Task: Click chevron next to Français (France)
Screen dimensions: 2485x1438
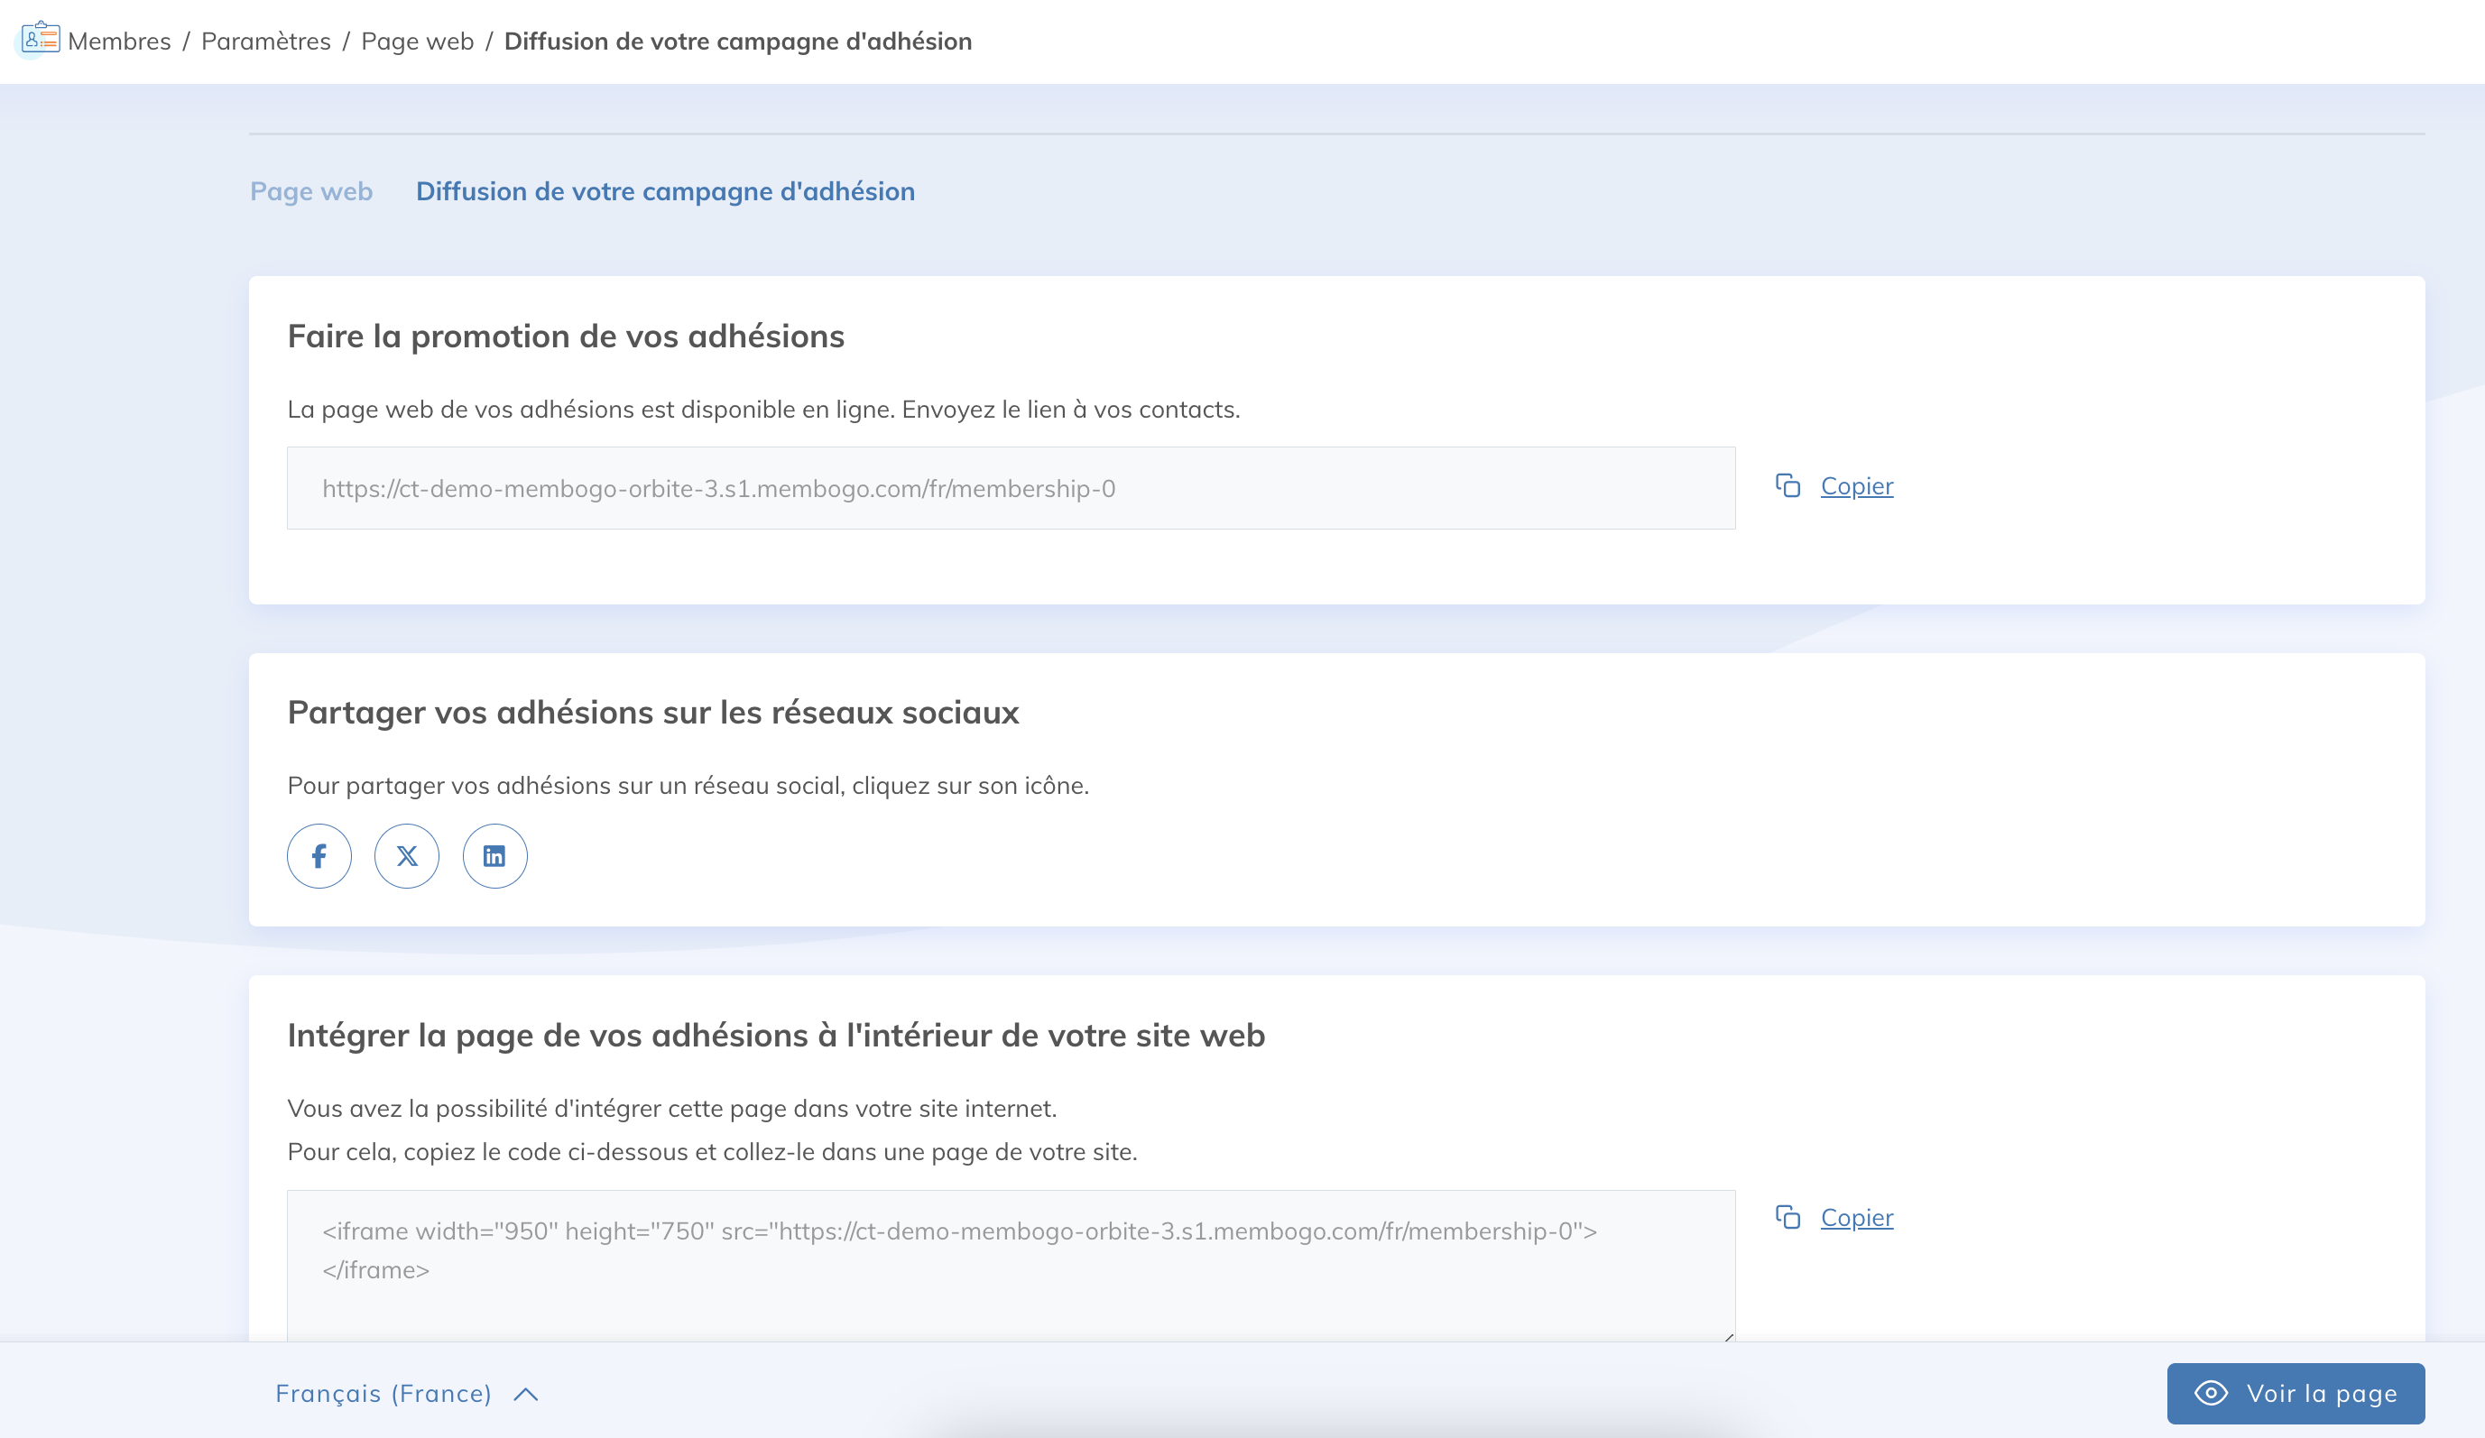Action: click(x=525, y=1394)
